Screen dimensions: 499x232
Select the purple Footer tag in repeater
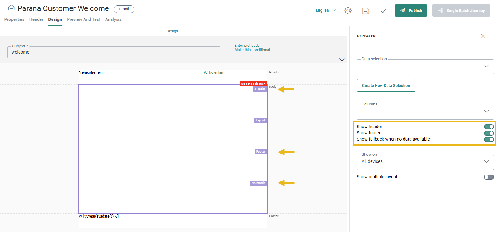pos(260,152)
